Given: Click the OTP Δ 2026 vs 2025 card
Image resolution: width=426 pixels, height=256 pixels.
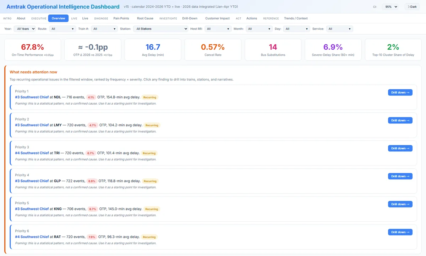Looking at the screenshot, I should [93, 50].
